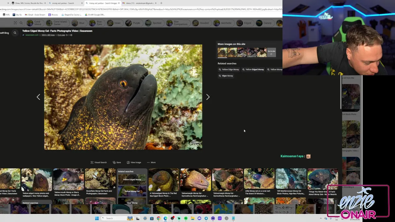The height and width of the screenshot is (222, 395).
Task: Click the Bing search magnifier icon
Action: coord(15,33)
